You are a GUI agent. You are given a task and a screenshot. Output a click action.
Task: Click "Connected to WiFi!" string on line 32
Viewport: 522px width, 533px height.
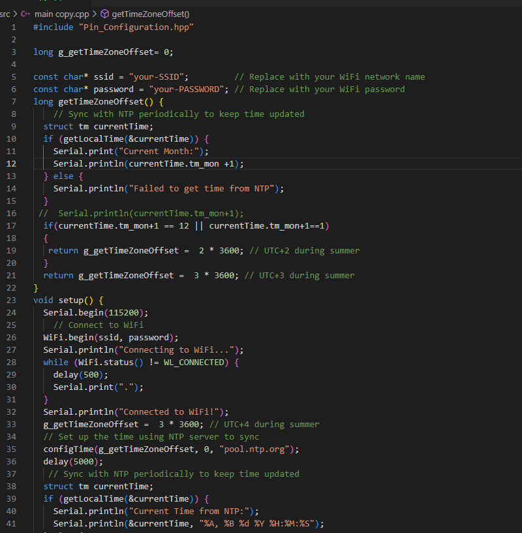169,412
